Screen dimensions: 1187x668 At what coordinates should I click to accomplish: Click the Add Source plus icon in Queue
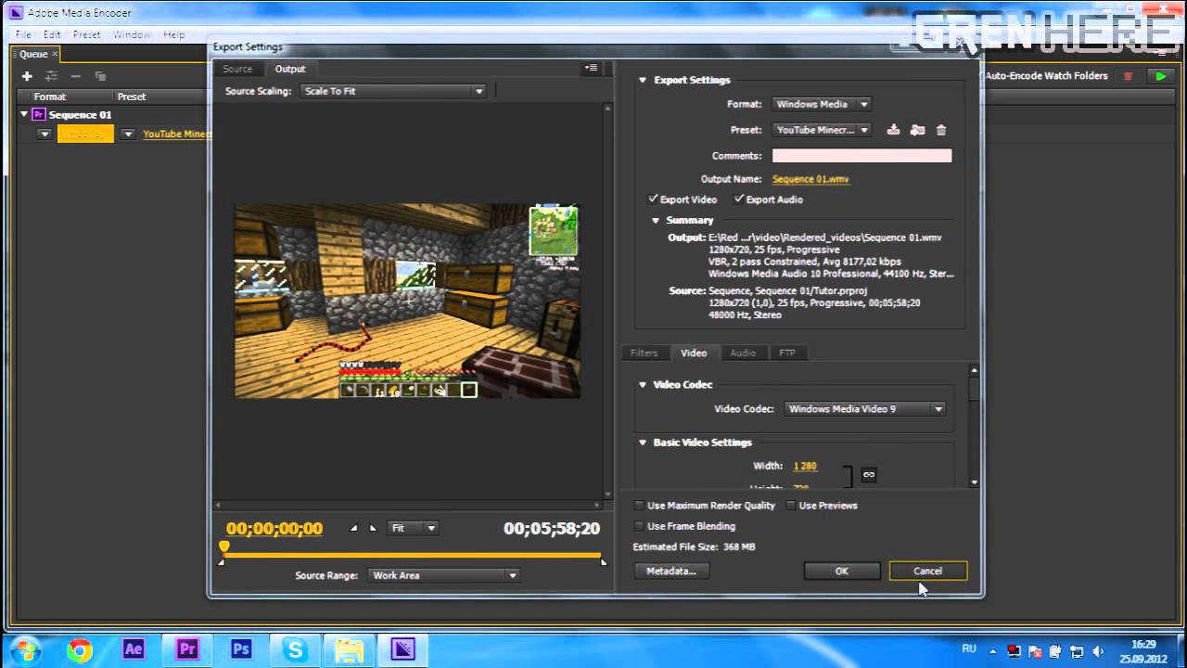(27, 76)
